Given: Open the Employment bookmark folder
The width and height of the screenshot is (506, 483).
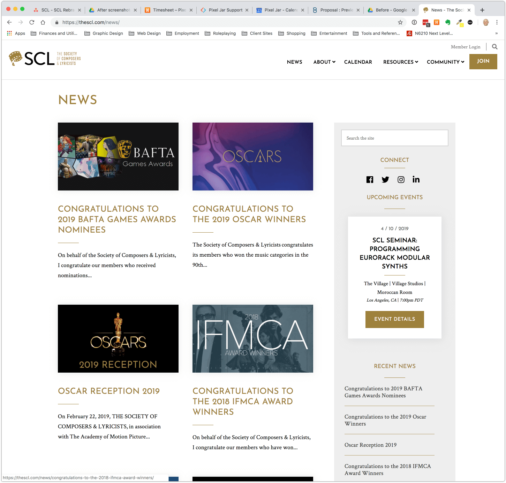Looking at the screenshot, I should (183, 33).
